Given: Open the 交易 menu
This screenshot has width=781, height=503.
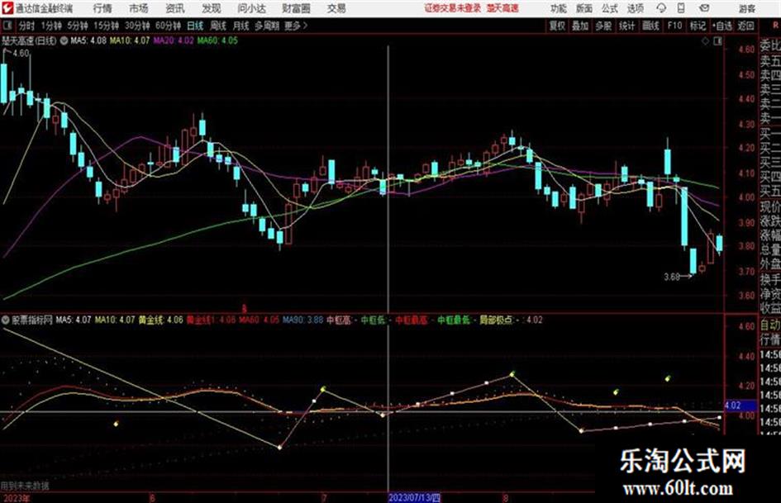Looking at the screenshot, I should 336,8.
